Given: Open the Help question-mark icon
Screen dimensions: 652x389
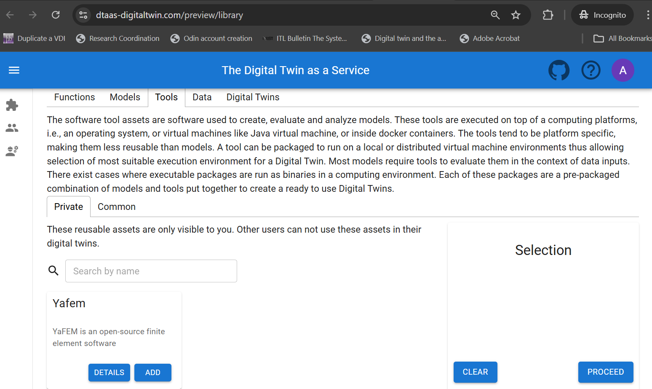Looking at the screenshot, I should tap(591, 70).
